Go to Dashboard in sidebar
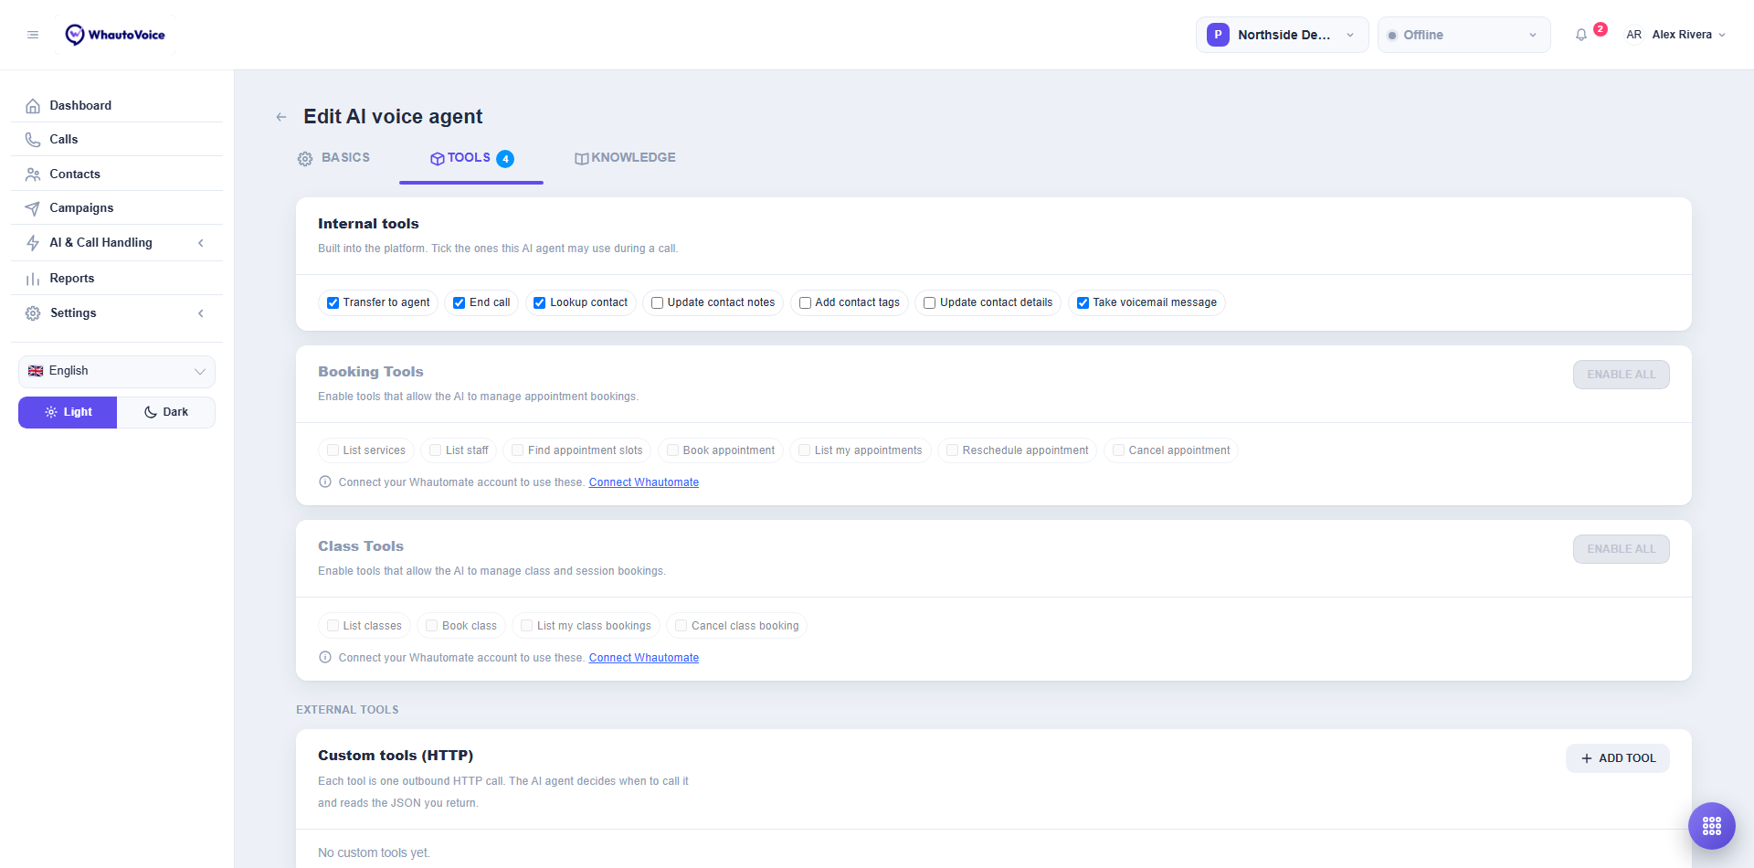Screen dimensions: 1754x868 tap(117, 106)
